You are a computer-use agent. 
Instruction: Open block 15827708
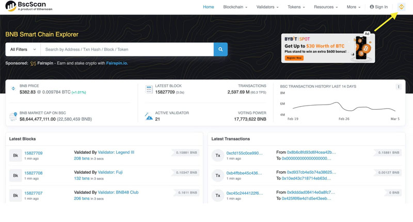coord(34,173)
